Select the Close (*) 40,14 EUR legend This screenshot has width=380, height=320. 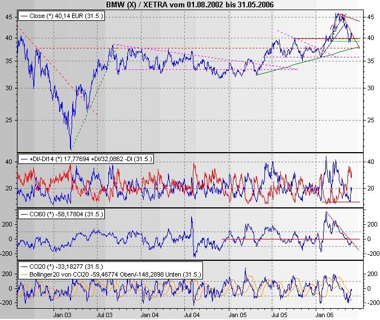[x=61, y=16]
